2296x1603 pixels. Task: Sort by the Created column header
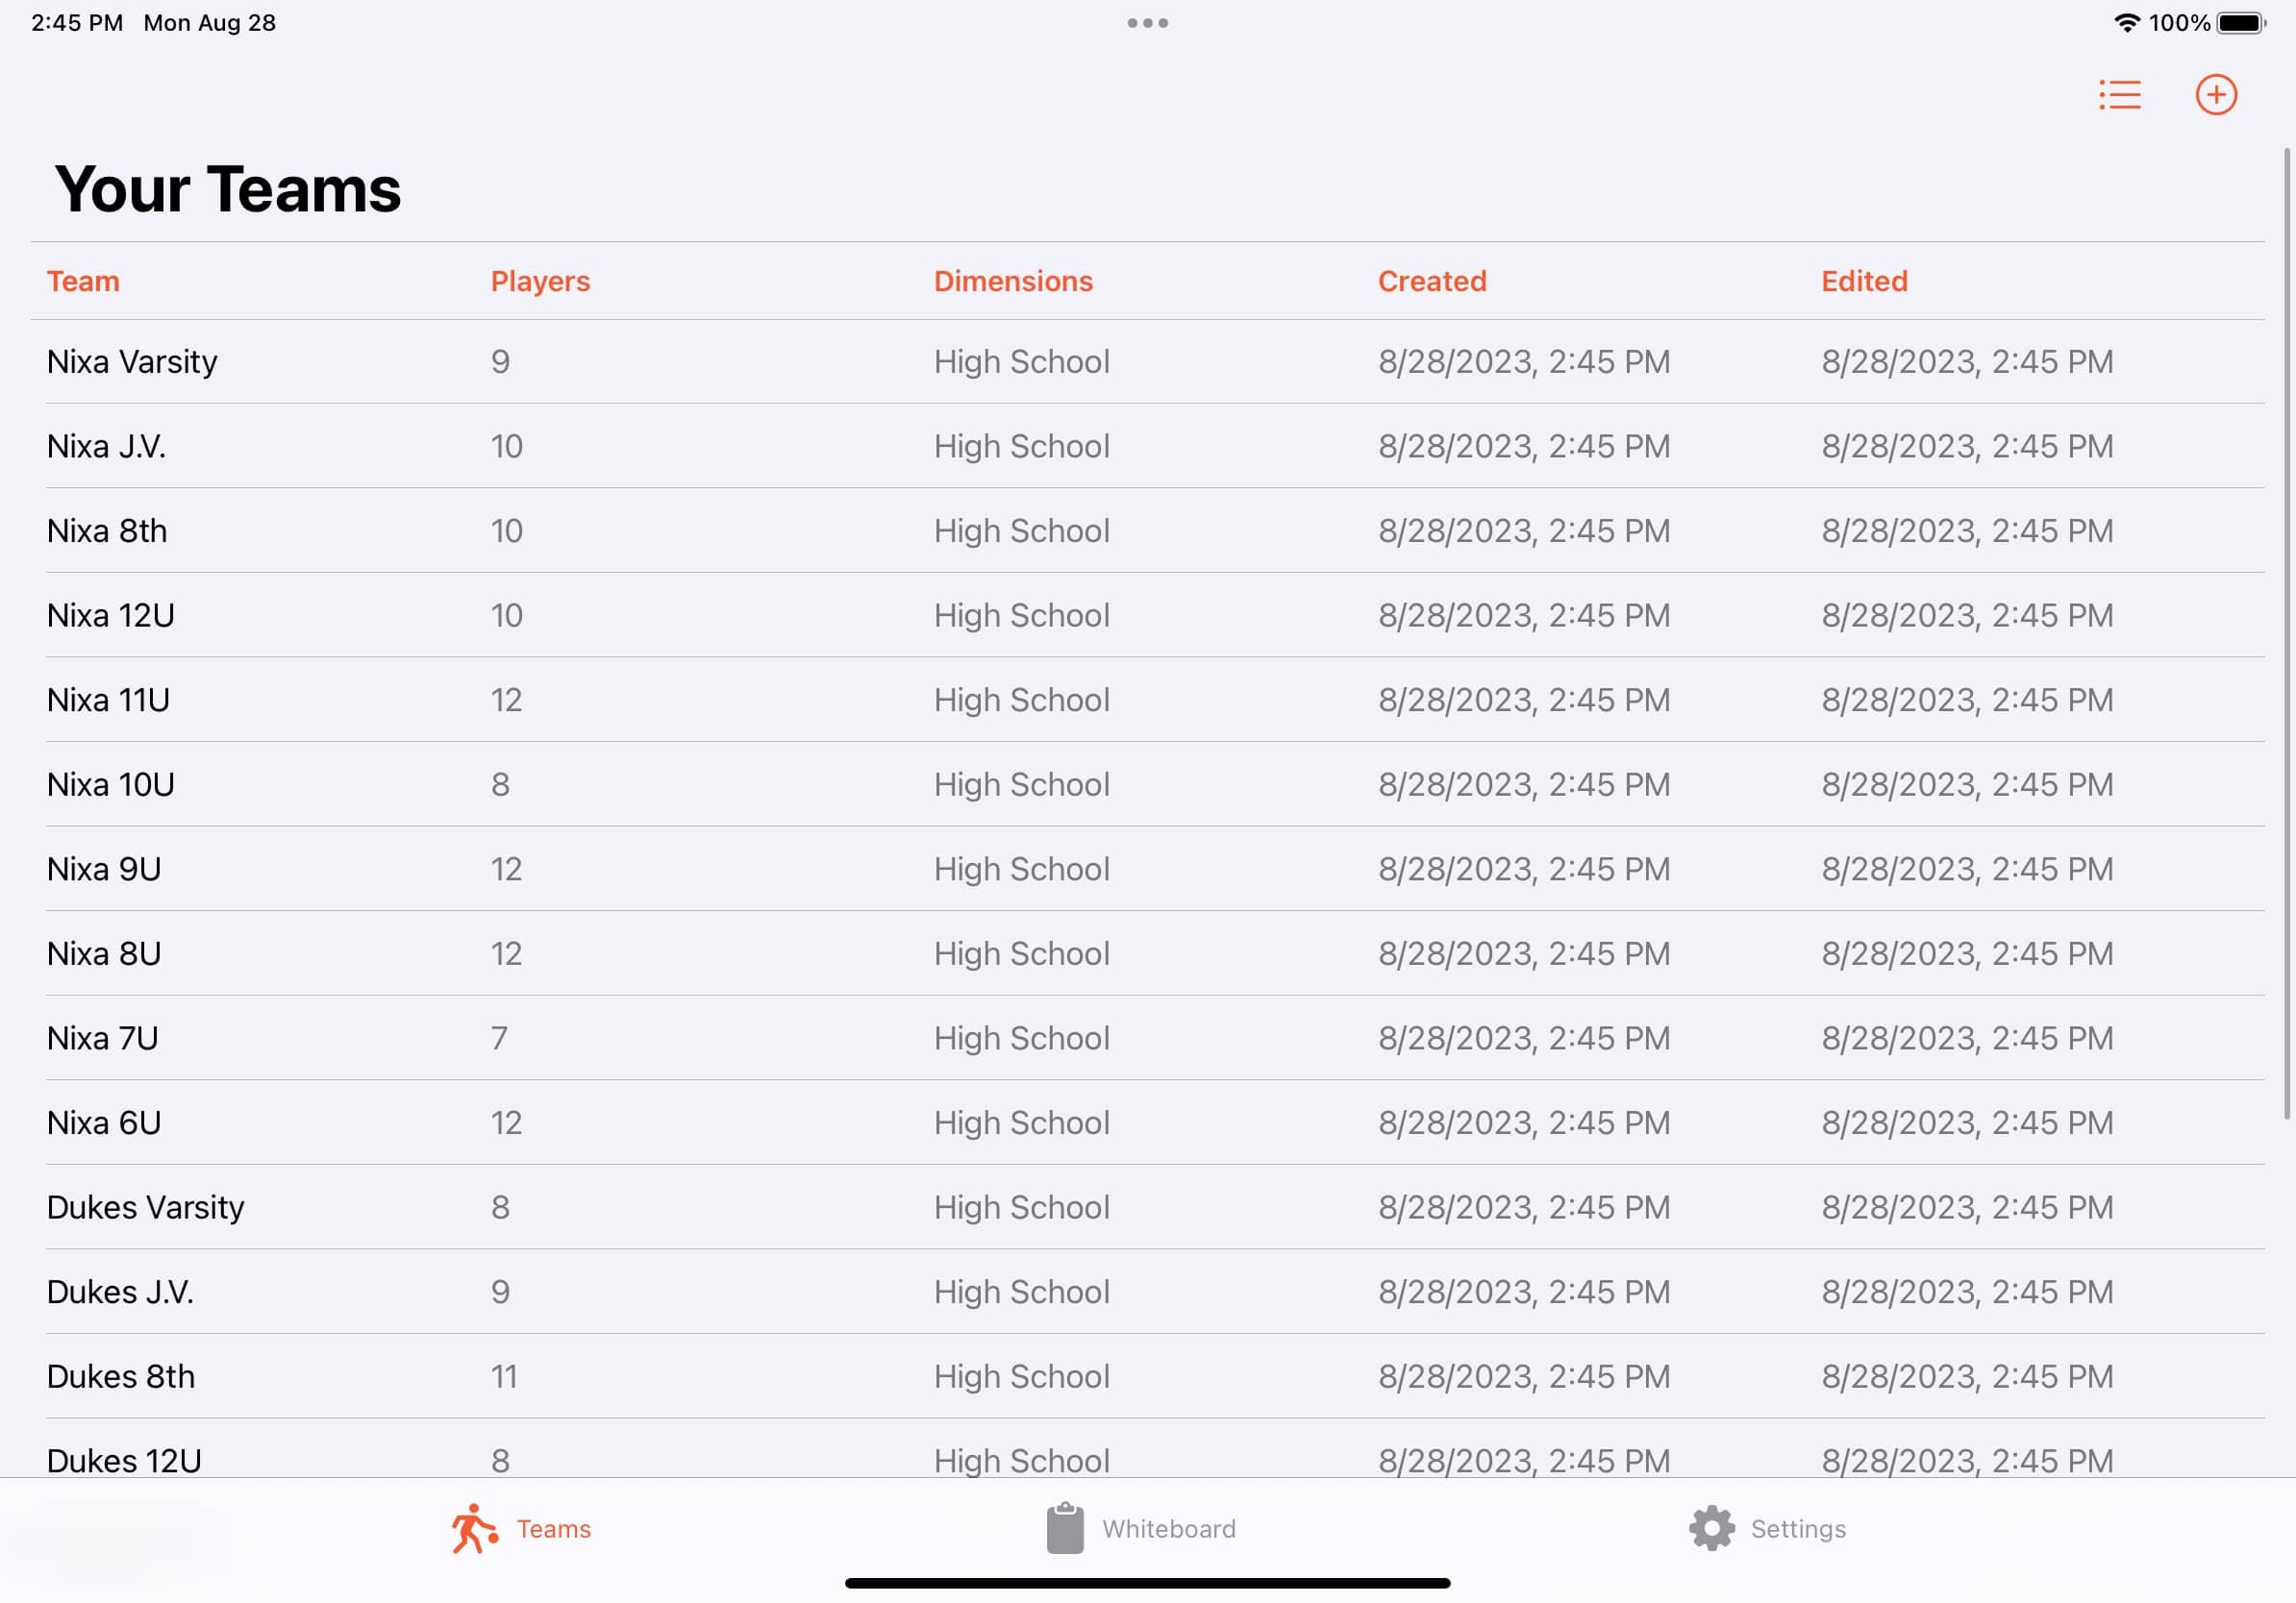pos(1432,281)
